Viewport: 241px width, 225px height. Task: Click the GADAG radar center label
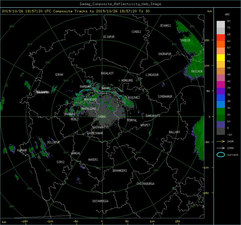pyautogui.click(x=102, y=117)
